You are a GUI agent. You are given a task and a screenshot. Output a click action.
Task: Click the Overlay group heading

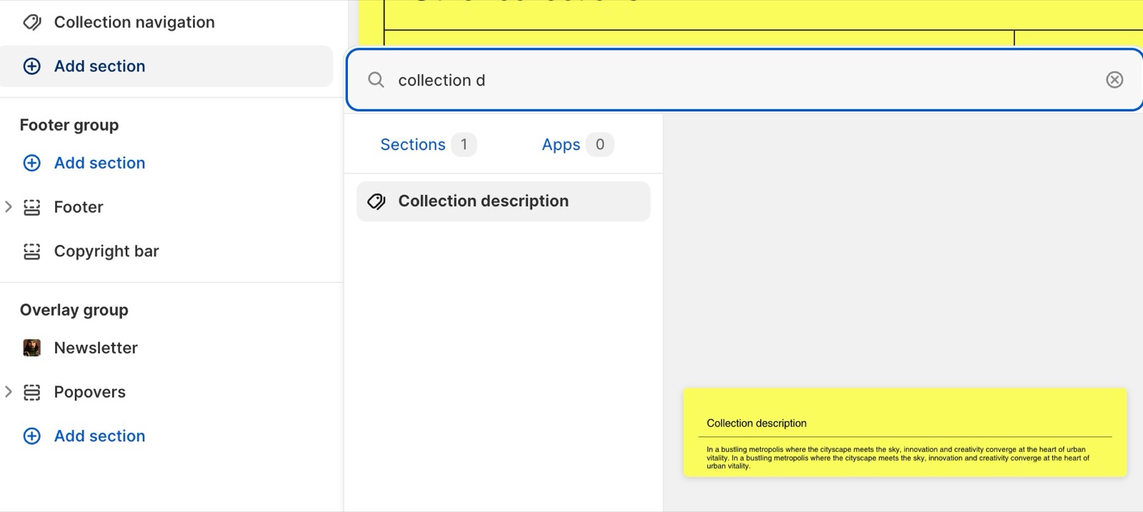[x=74, y=310]
